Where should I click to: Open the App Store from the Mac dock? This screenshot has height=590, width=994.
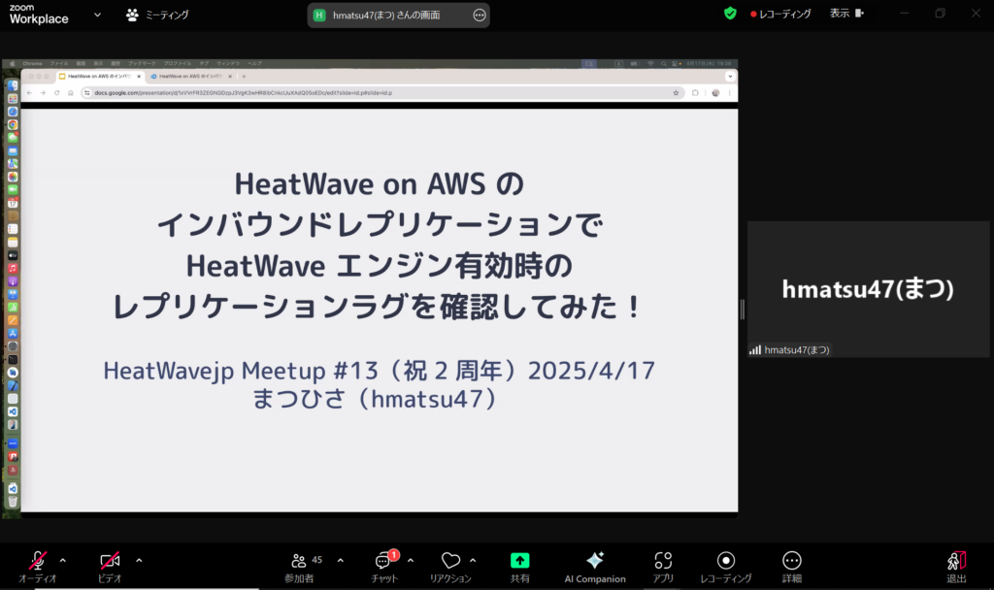(12, 334)
